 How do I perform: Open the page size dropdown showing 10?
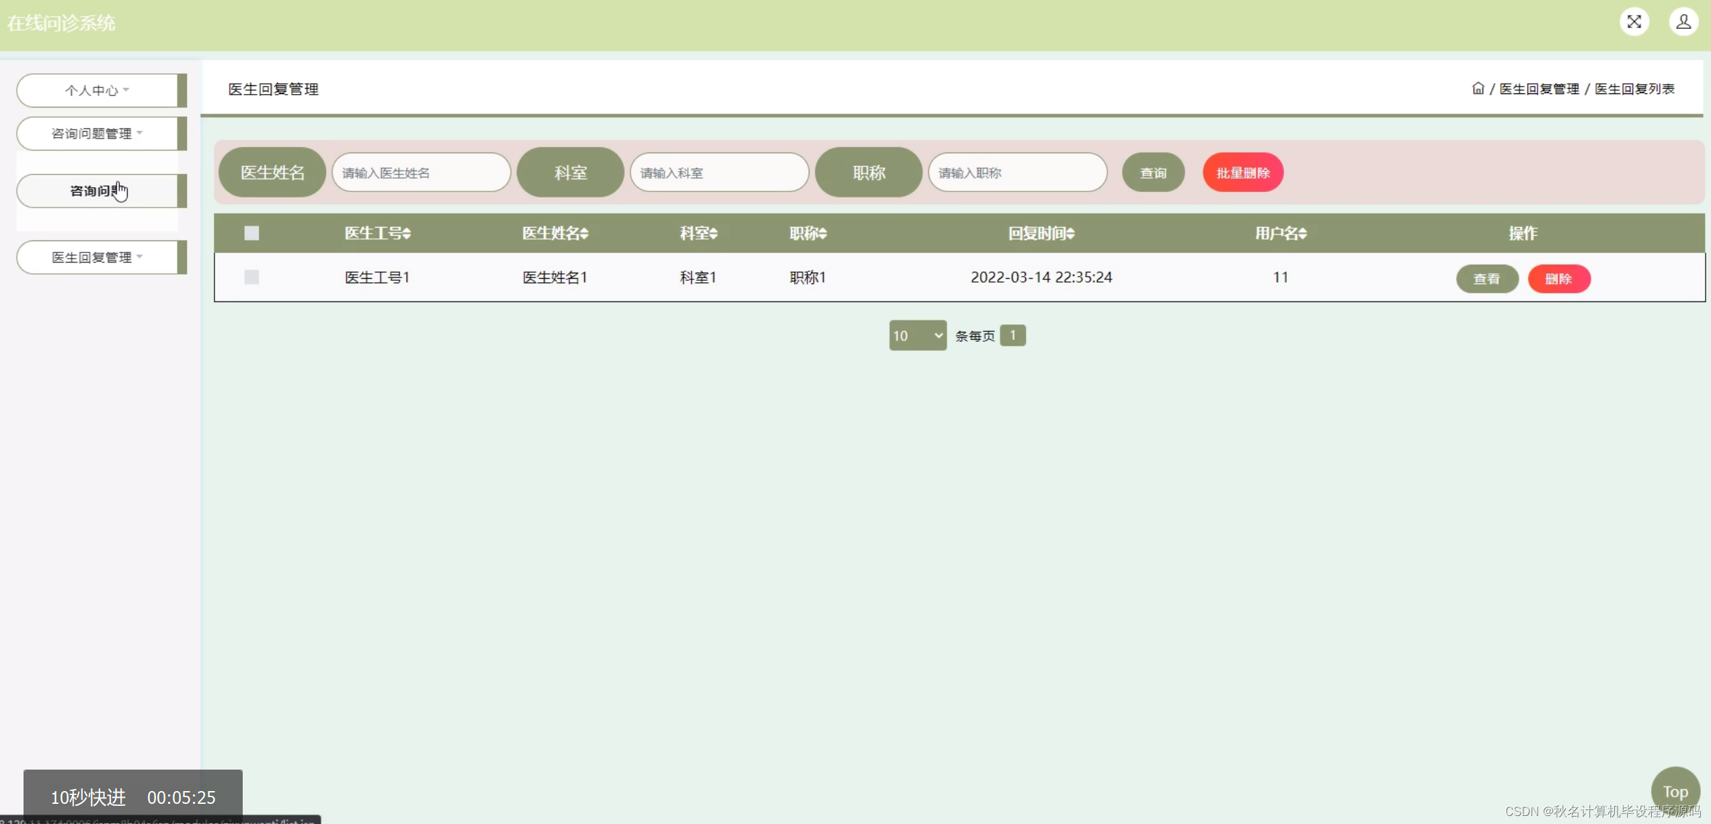916,335
